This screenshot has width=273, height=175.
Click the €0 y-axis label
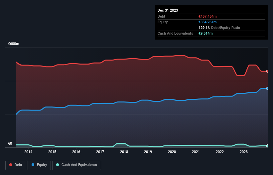pos(10,143)
